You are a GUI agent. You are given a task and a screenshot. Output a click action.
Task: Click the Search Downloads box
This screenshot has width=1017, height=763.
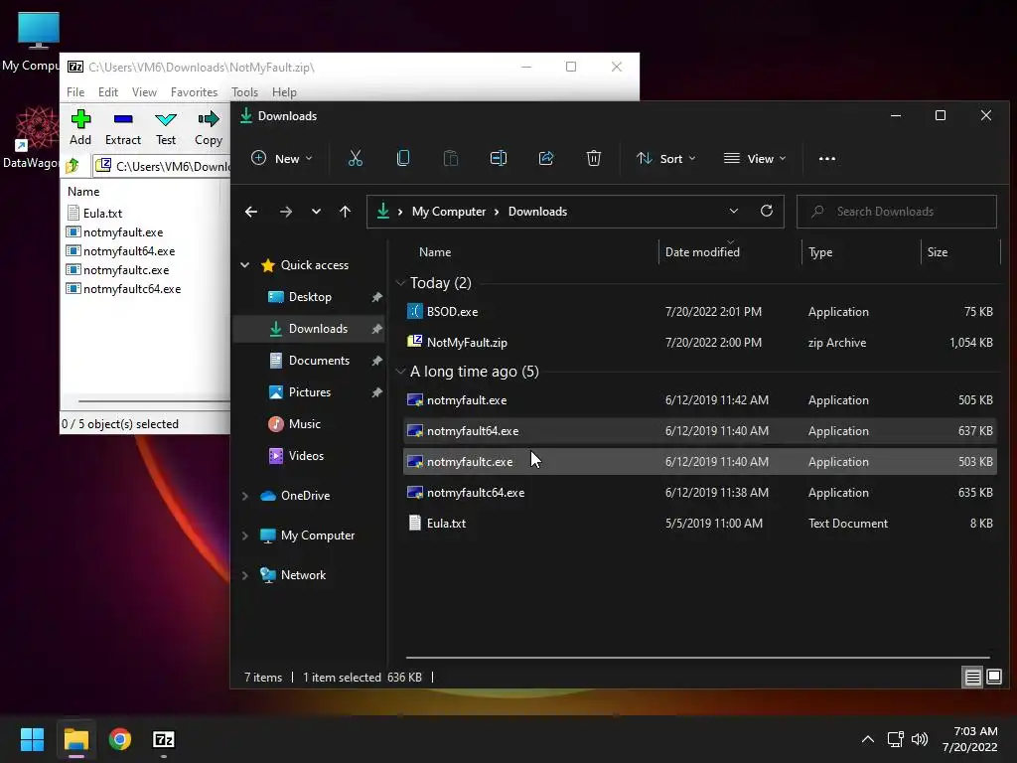tap(897, 212)
